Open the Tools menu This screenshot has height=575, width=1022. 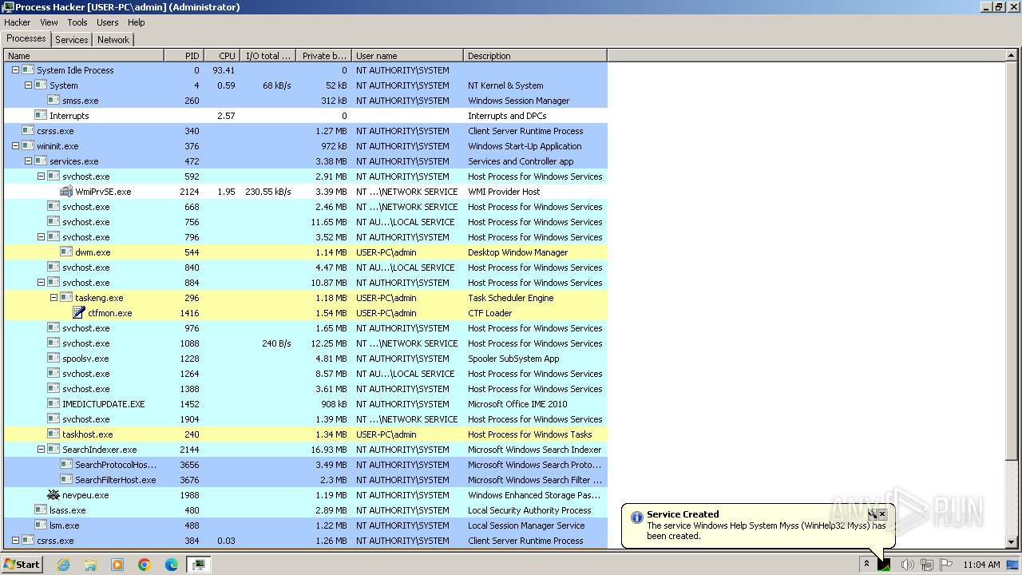pos(77,22)
